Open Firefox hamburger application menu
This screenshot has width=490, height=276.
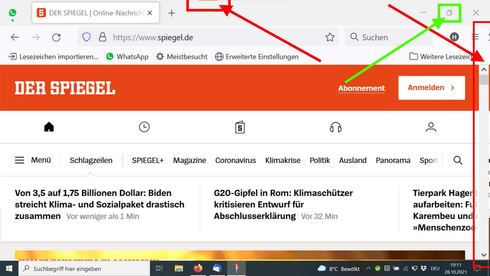[475, 37]
